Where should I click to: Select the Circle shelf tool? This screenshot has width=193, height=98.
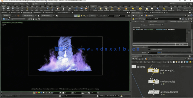pyautogui.click(x=37, y=9)
